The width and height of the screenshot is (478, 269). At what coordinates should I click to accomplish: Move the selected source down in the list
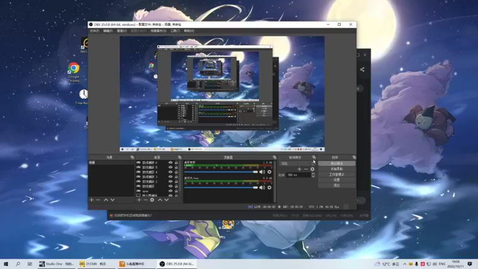click(x=167, y=200)
